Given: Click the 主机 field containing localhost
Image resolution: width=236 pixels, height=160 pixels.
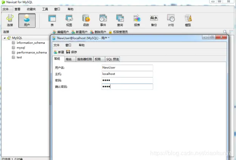Looking at the screenshot, I should click(x=127, y=74).
